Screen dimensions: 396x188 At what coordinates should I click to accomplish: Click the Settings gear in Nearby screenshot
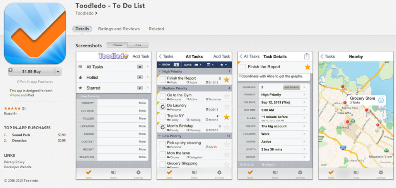tap(381, 173)
